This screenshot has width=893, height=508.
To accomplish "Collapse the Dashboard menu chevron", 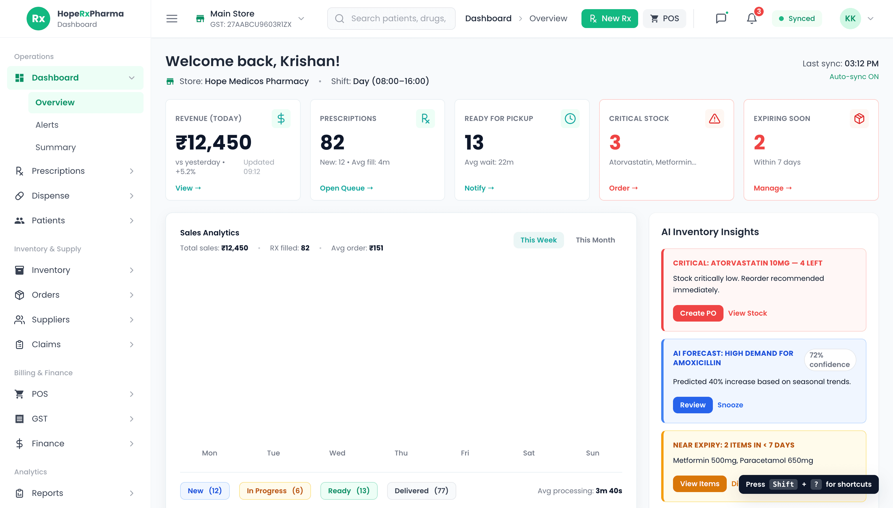I will tap(131, 78).
